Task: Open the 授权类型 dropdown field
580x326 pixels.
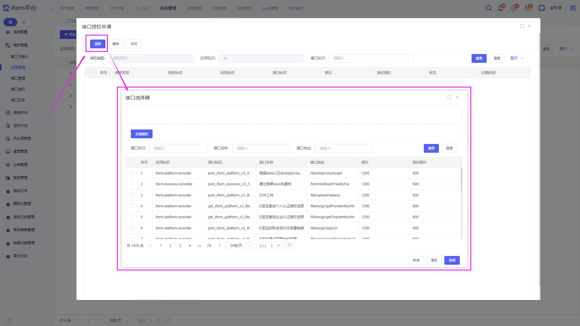Action: coord(151,58)
